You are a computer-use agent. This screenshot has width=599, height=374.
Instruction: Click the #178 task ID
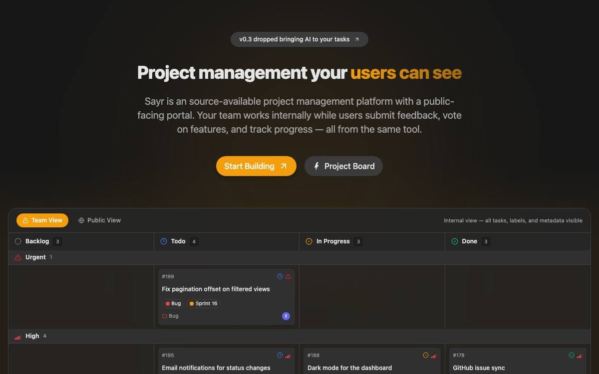(x=459, y=356)
